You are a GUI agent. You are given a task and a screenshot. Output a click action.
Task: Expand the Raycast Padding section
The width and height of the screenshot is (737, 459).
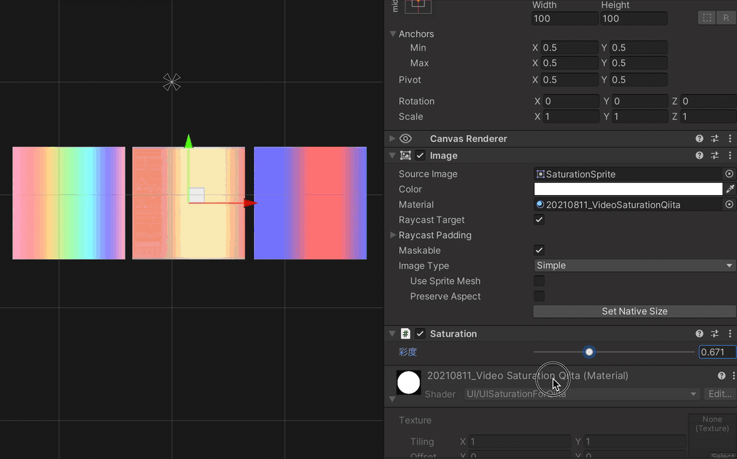click(x=392, y=235)
